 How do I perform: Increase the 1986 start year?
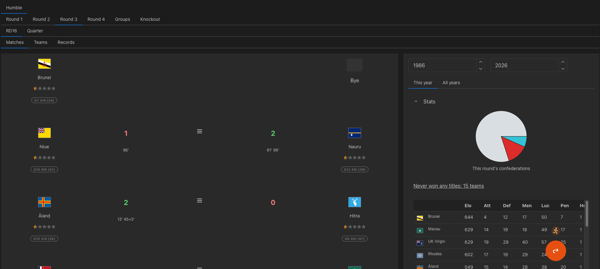[x=480, y=62]
